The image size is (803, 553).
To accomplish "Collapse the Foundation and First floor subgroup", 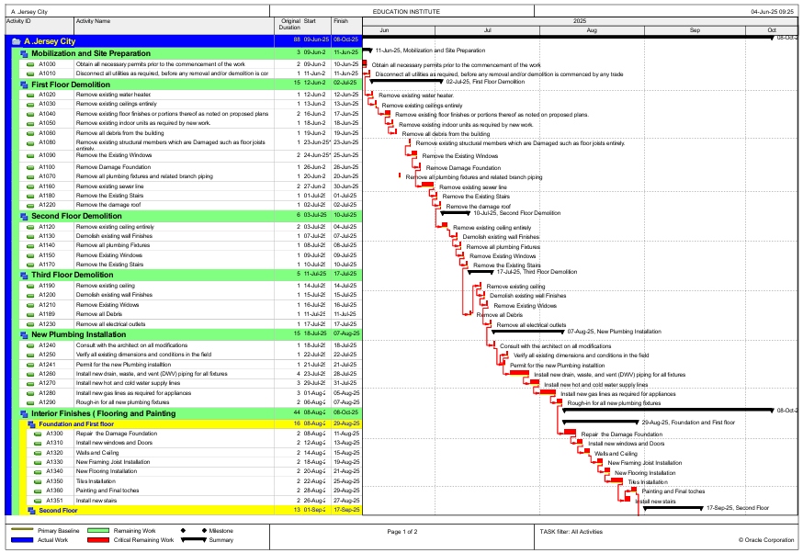I will click(x=33, y=423).
